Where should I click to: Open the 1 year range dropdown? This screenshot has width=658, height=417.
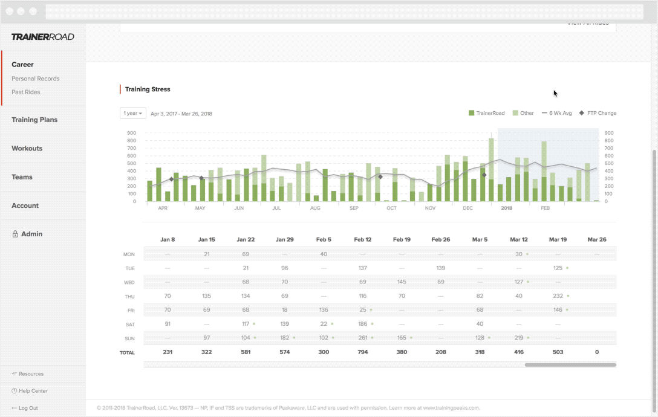point(132,113)
